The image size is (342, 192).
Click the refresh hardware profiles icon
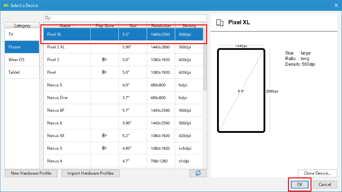pos(198,173)
